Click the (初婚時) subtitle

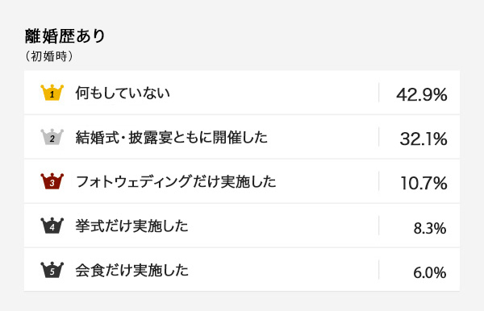[x=49, y=56]
